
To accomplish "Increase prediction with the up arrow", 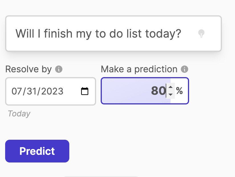I will [171, 87].
